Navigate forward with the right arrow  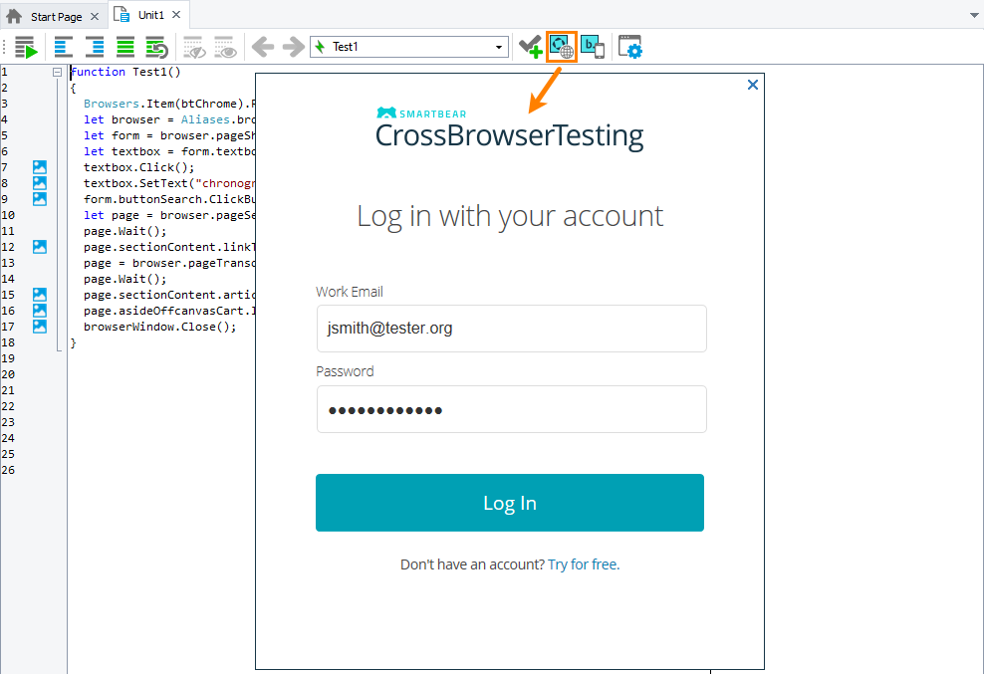point(294,47)
